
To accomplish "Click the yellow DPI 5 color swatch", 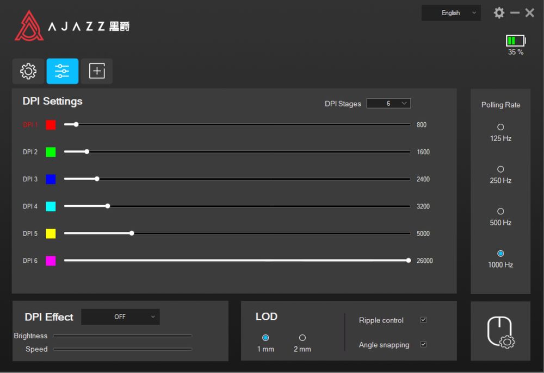I will coord(51,233).
